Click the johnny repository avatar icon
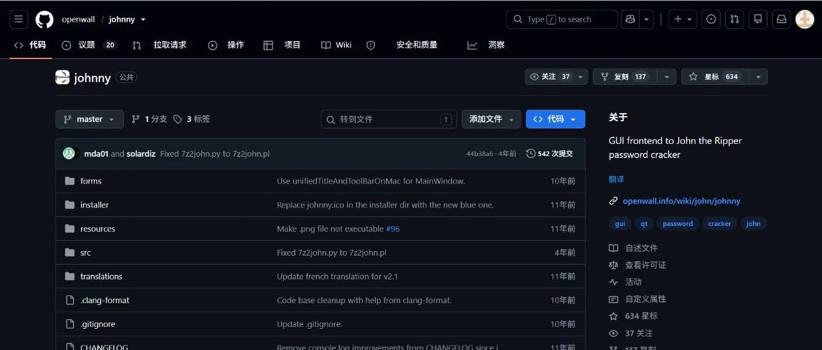The image size is (822, 350). click(62, 77)
